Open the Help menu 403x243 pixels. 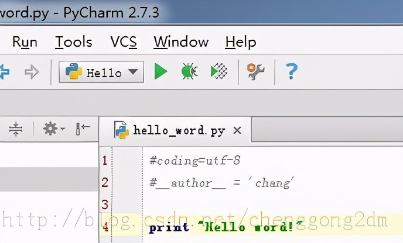point(241,42)
